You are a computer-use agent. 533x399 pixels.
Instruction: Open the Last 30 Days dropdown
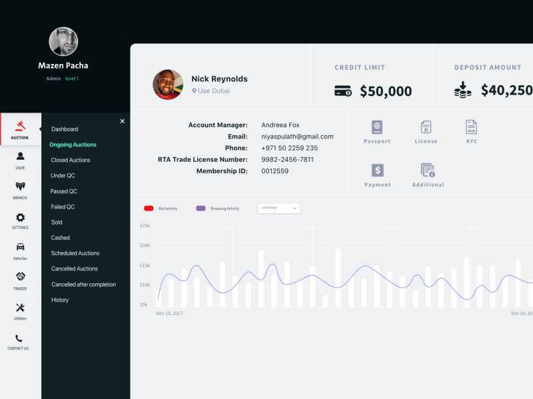(x=278, y=208)
